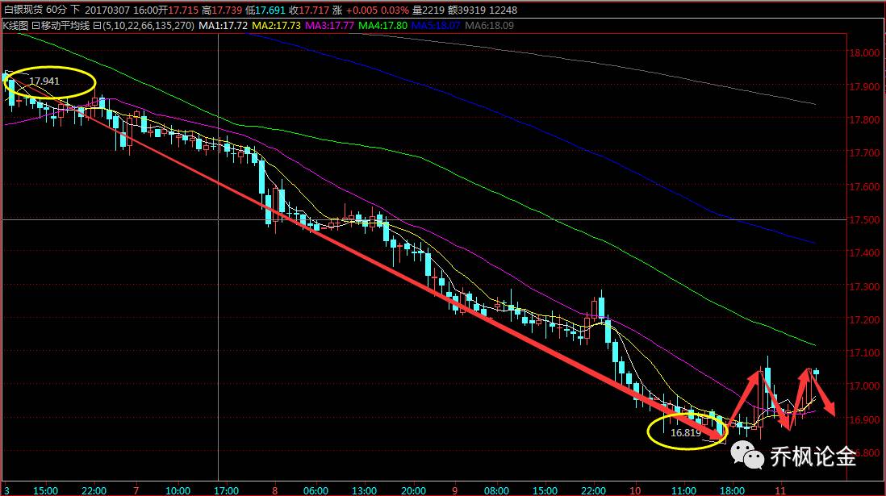886x496 pixels.
Task: Click the MA1:17.72 legend entry
Action: 224,26
